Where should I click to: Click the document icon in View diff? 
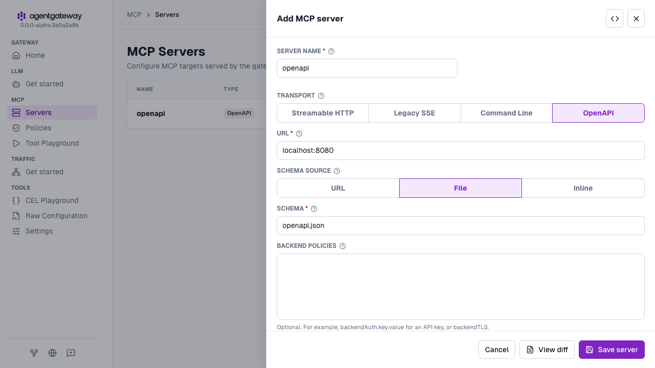coord(530,350)
